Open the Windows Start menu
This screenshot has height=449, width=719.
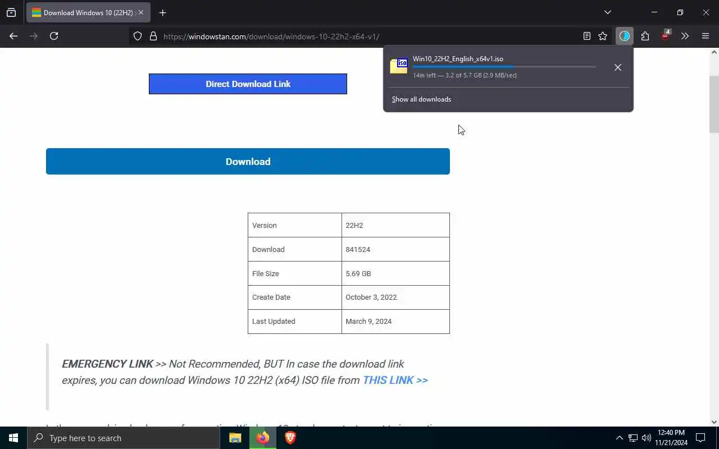point(13,438)
